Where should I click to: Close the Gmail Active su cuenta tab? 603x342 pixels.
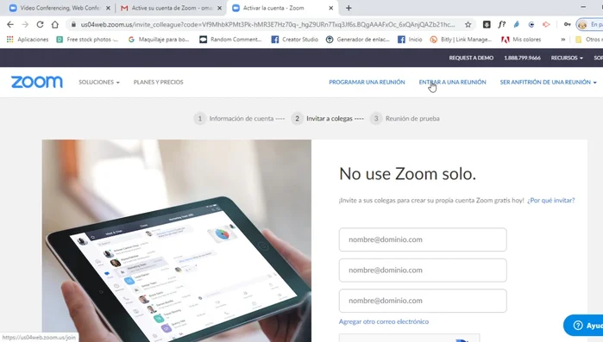pos(219,8)
